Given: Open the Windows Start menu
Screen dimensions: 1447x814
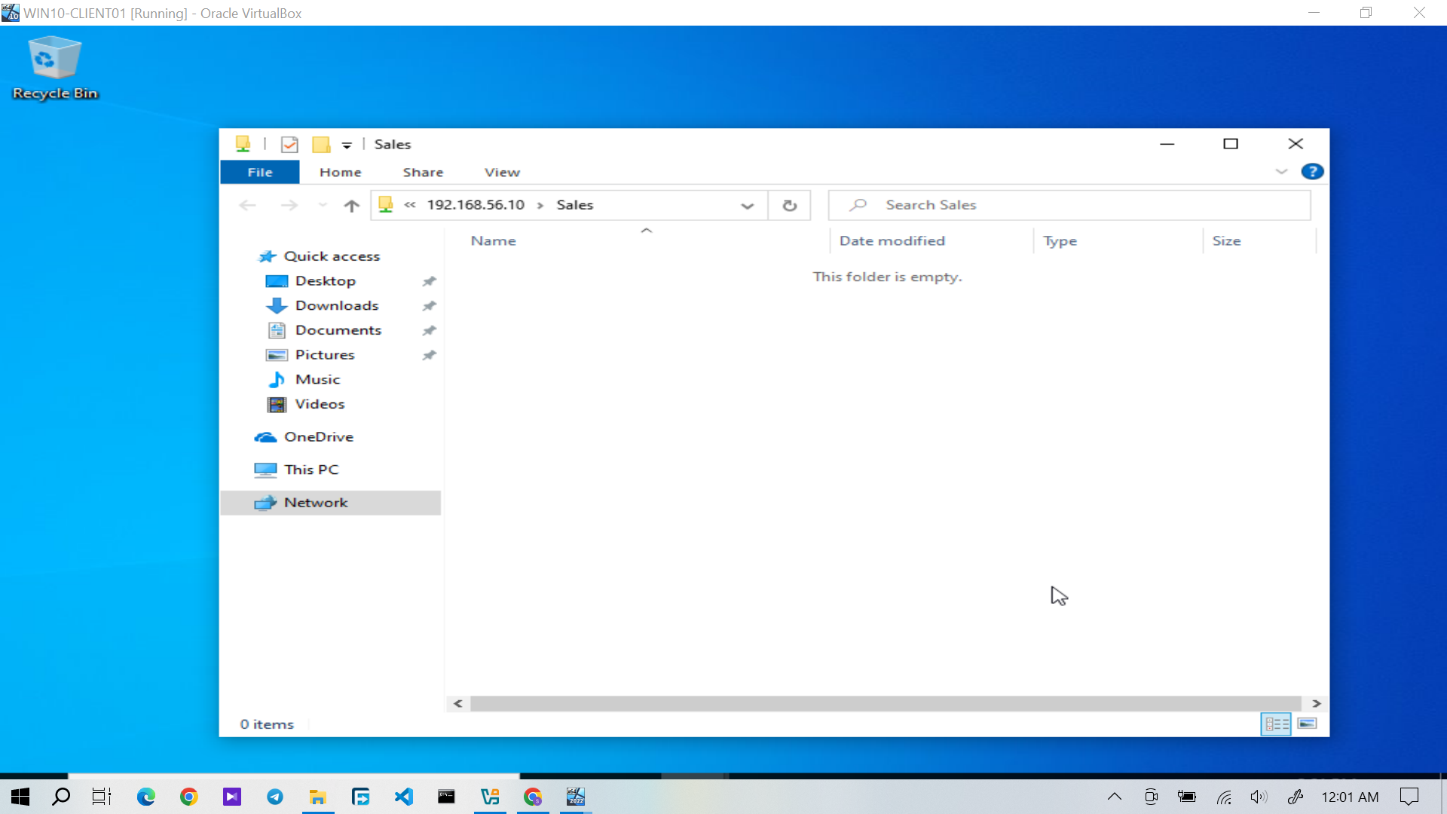Looking at the screenshot, I should [20, 797].
